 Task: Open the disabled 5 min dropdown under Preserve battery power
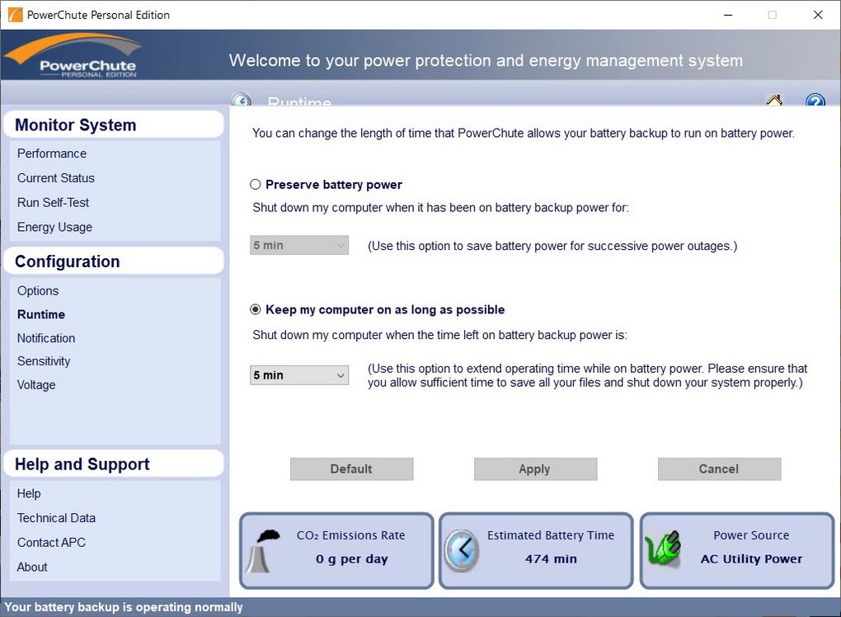click(299, 245)
